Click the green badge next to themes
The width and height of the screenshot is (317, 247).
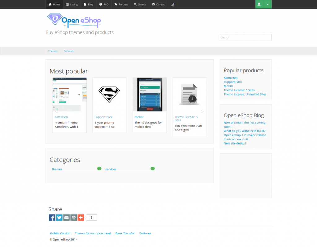pyautogui.click(x=99, y=169)
